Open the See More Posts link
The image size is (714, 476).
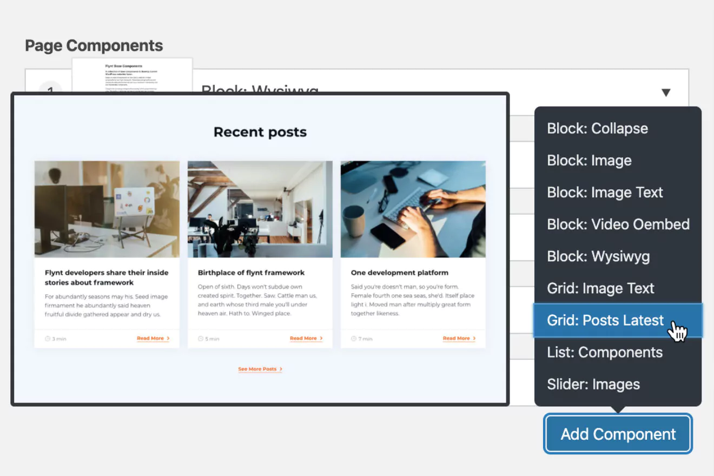point(259,369)
